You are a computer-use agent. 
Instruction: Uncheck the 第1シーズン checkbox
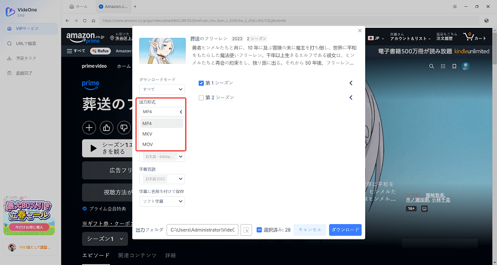pos(201,83)
